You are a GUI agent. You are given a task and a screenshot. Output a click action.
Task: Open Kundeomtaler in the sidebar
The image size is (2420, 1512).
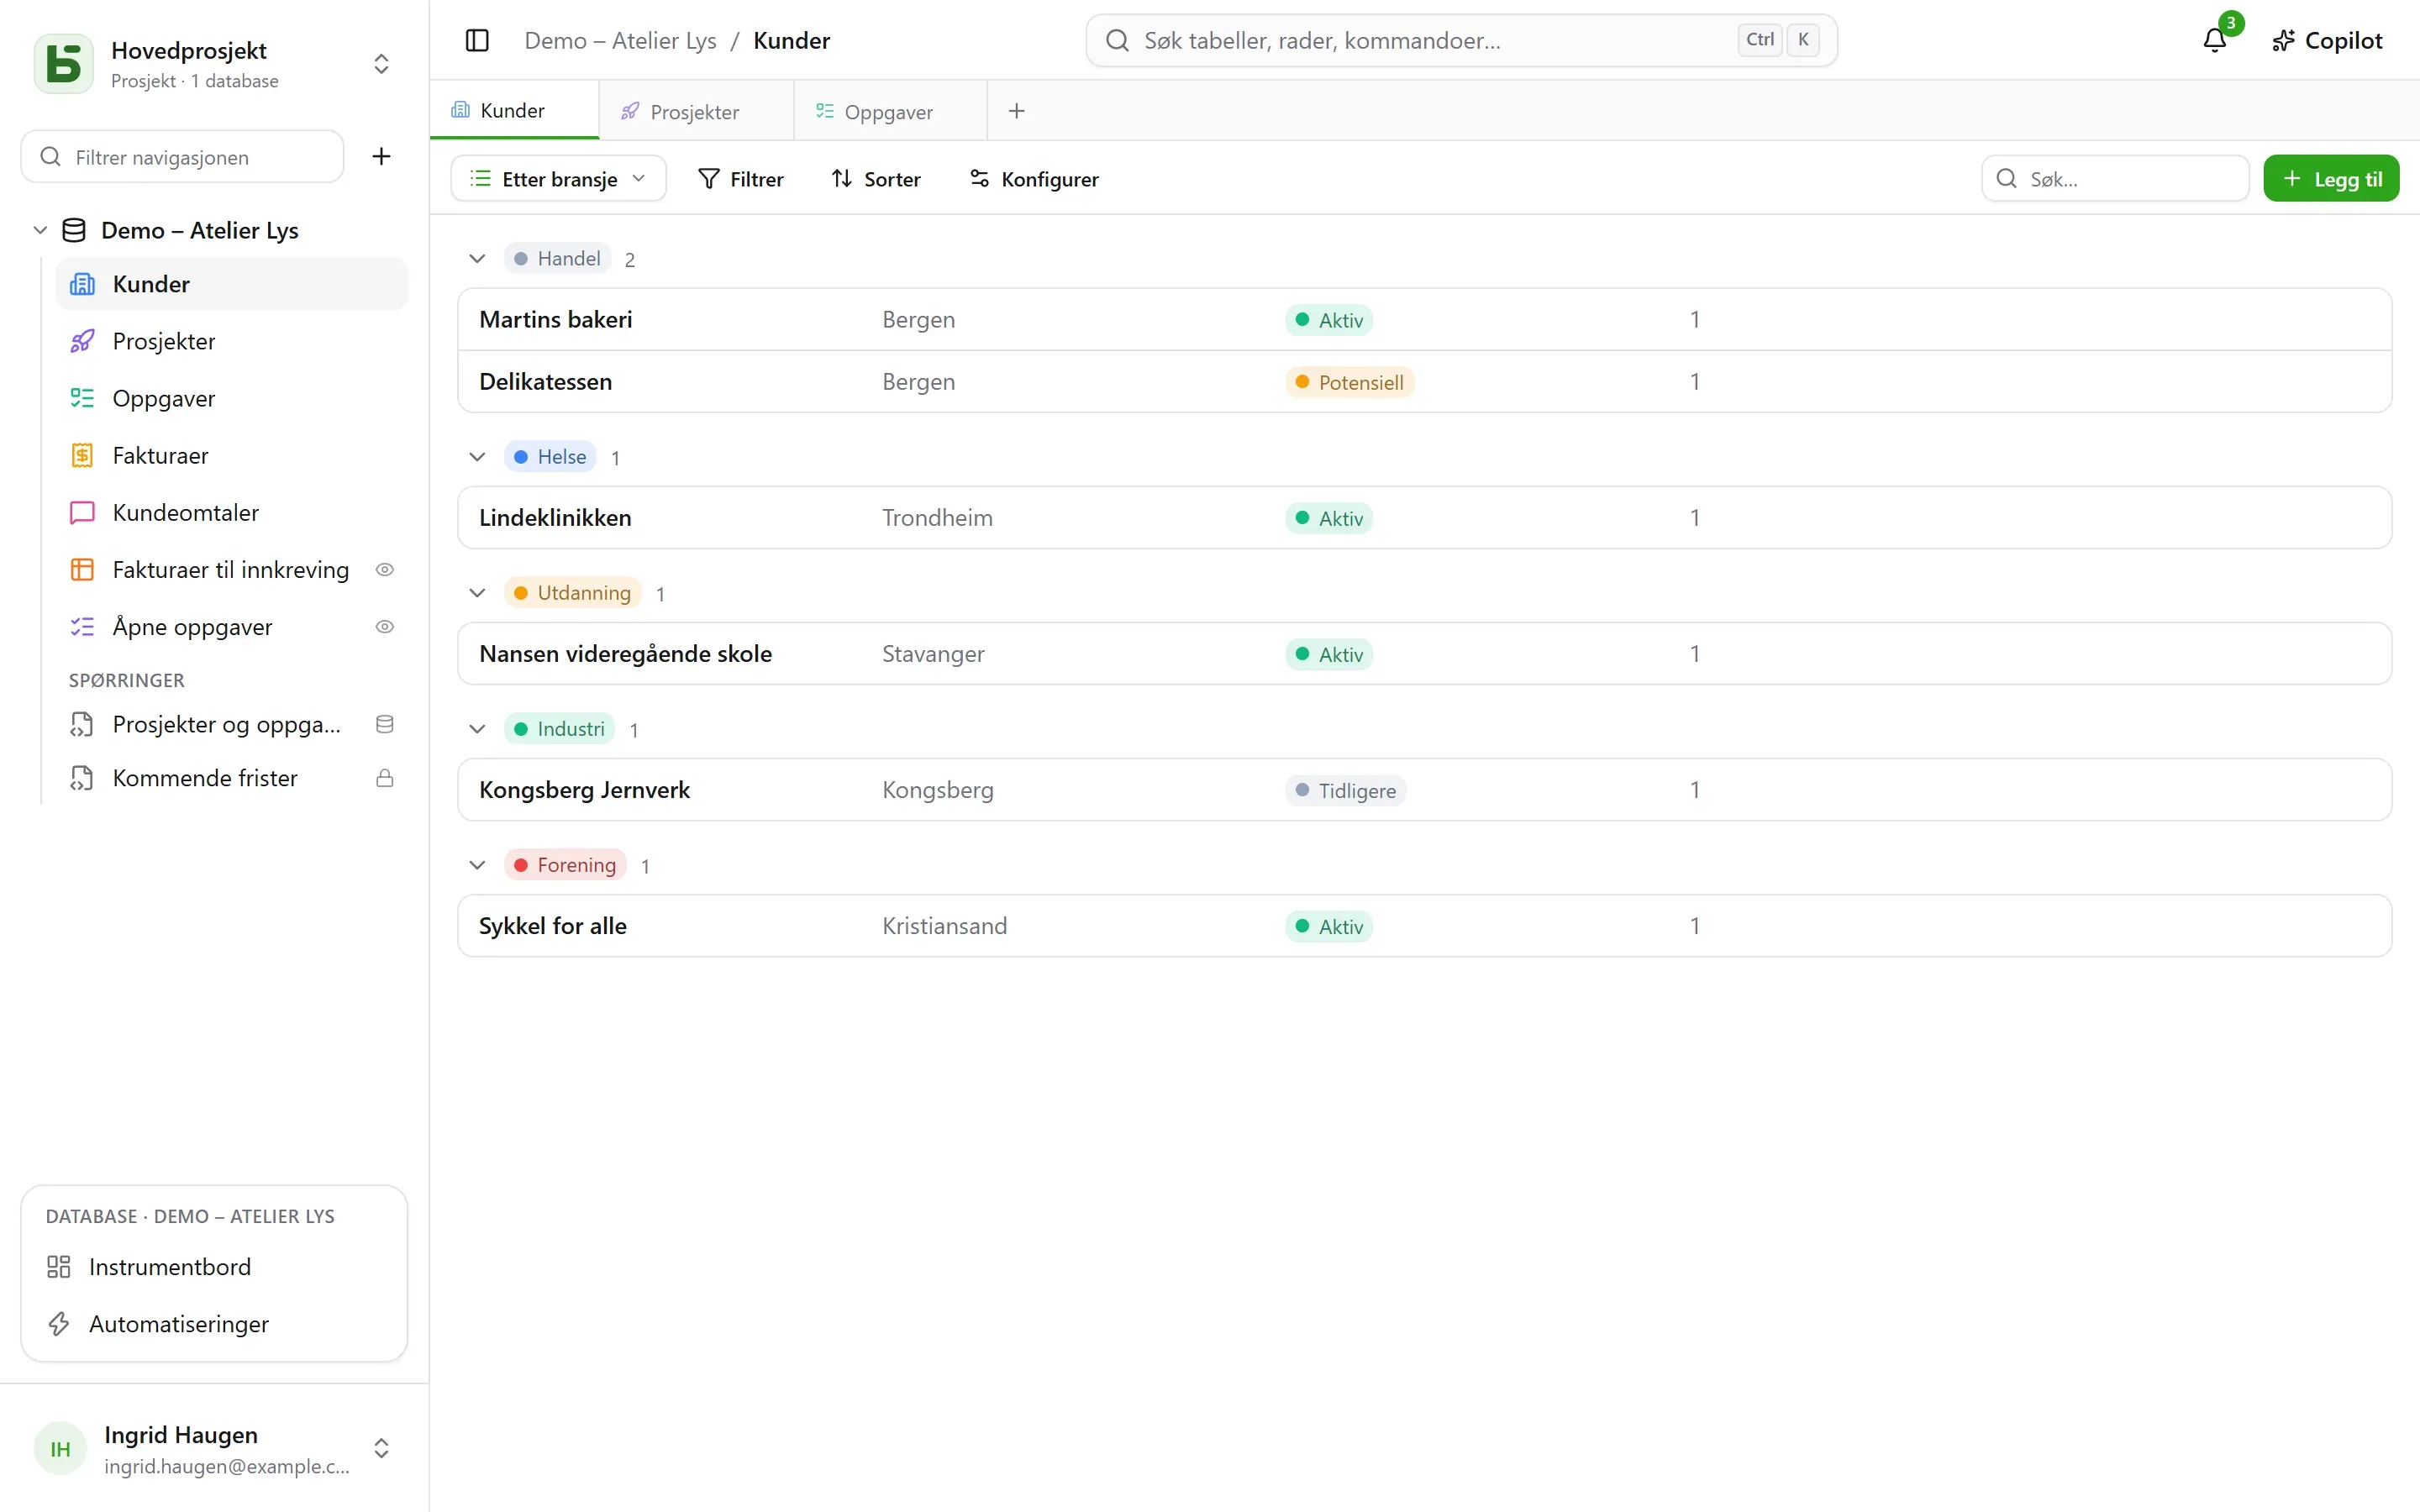coord(232,512)
